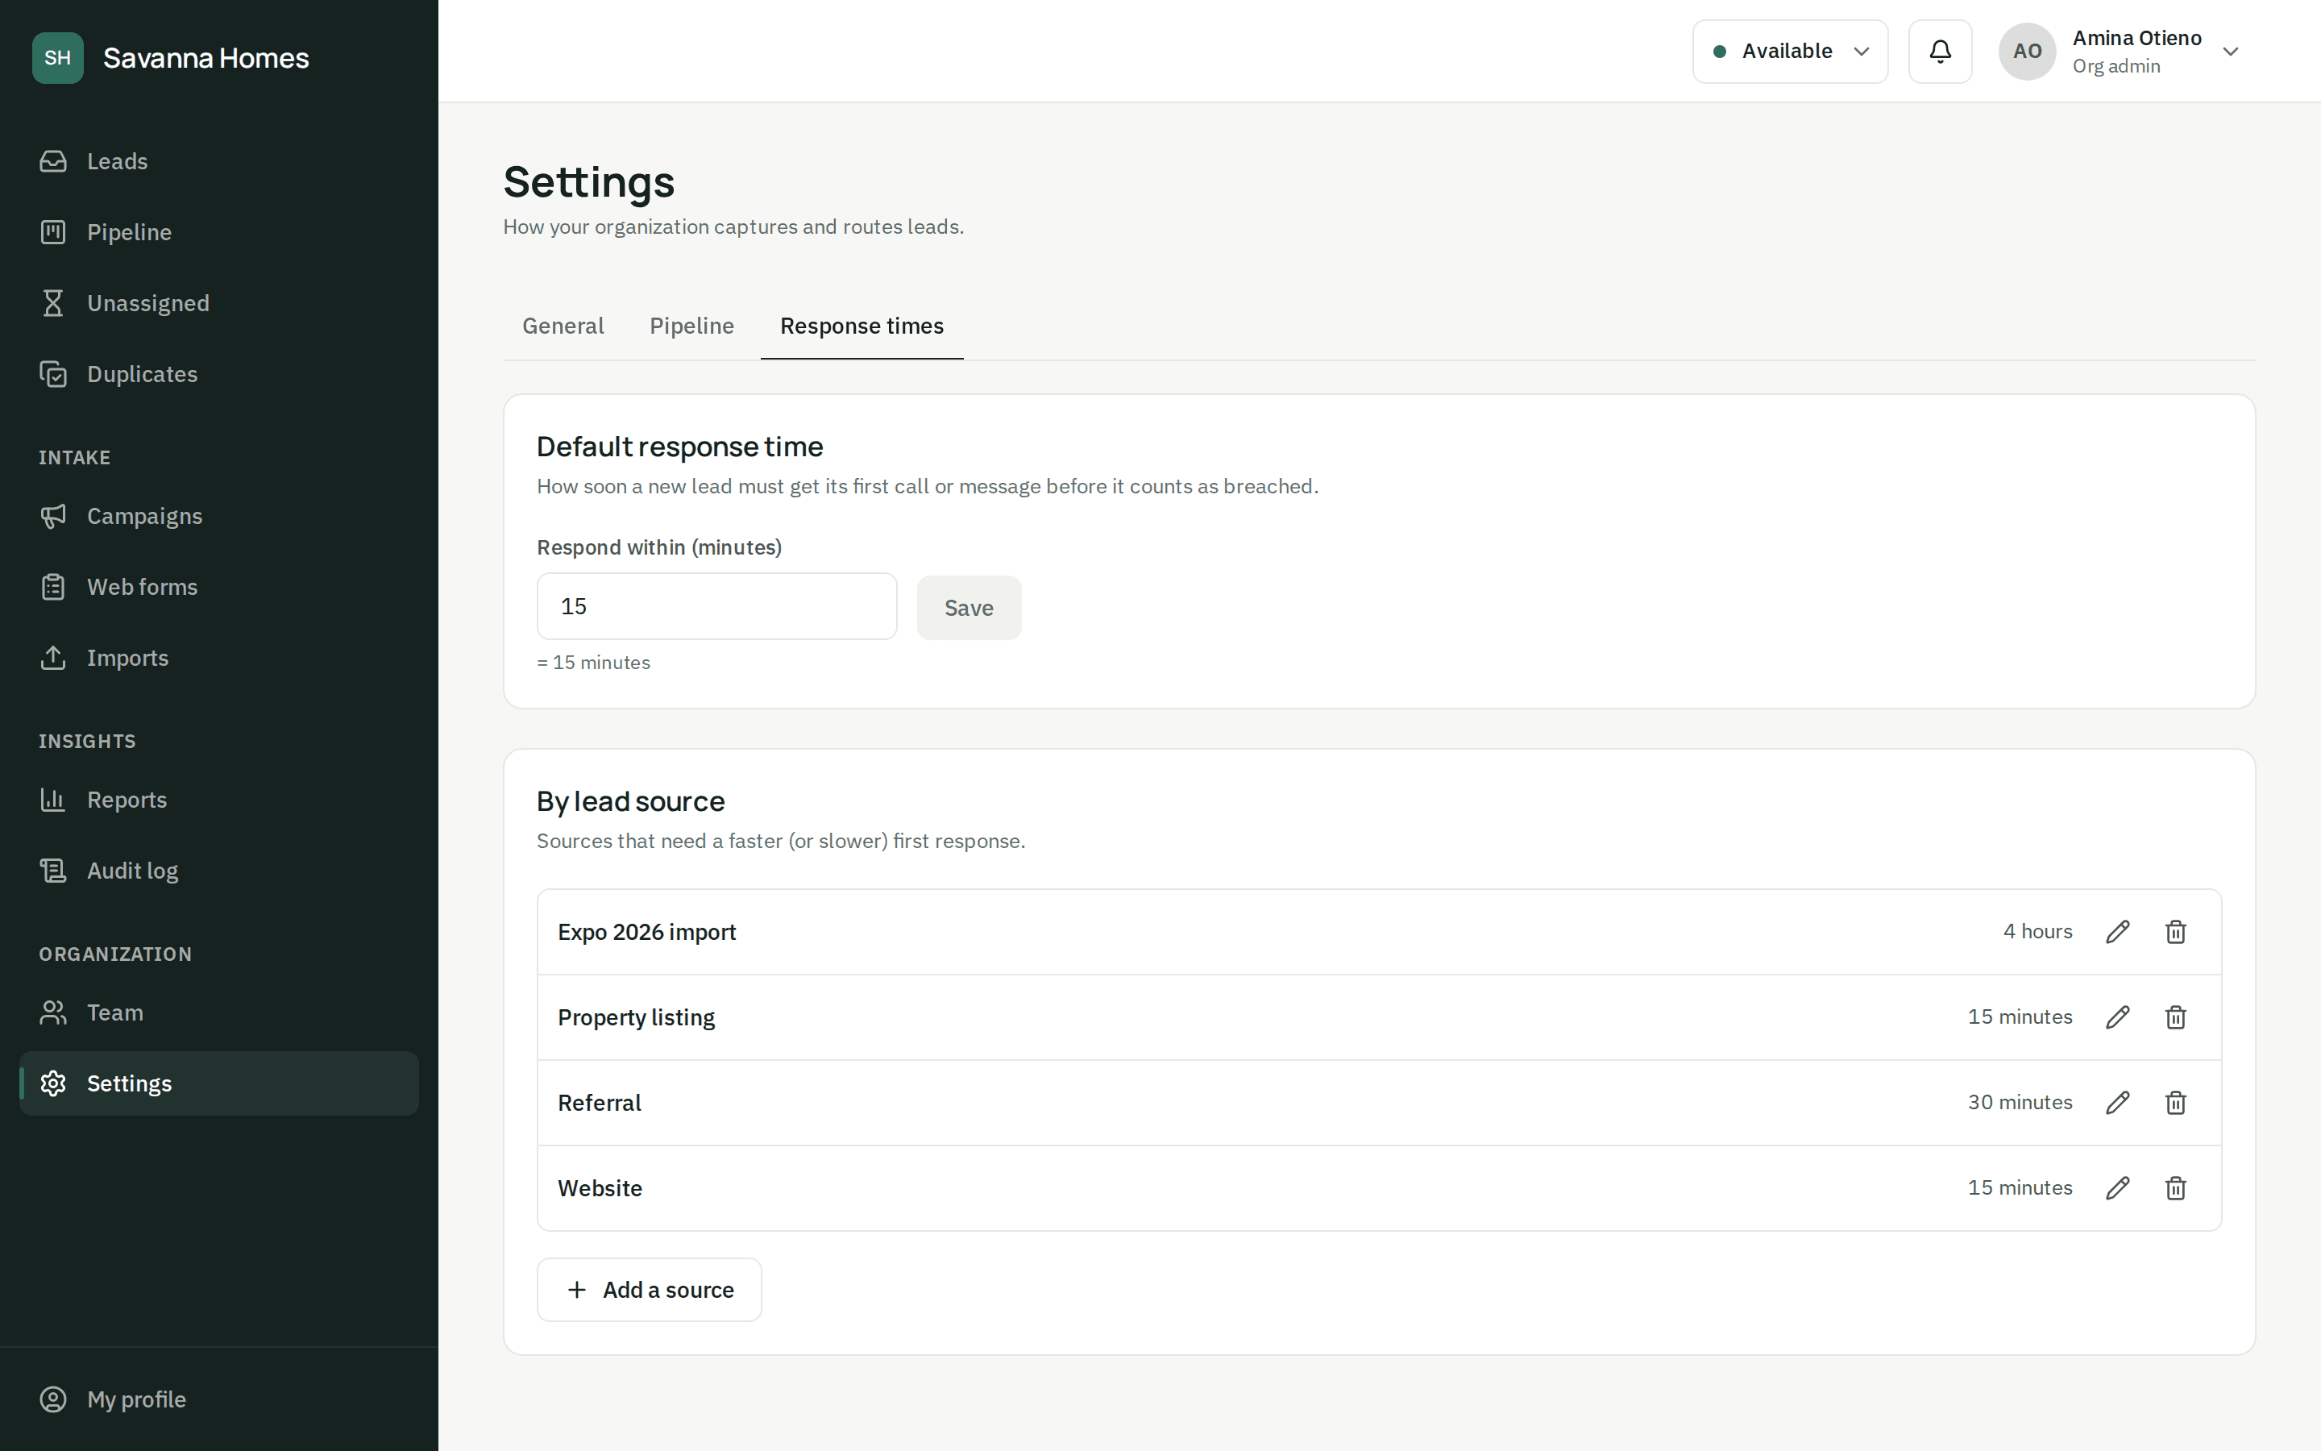2321x1451 pixels.
Task: Delete the Expo 2026 import source
Action: point(2175,932)
